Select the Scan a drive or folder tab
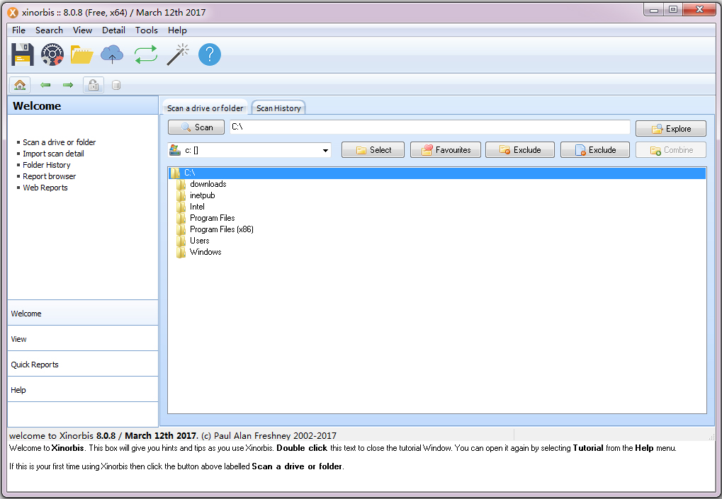 [x=205, y=108]
